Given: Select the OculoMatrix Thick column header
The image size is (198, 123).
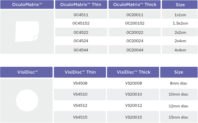Looking at the screenshot, I should point(134,5).
